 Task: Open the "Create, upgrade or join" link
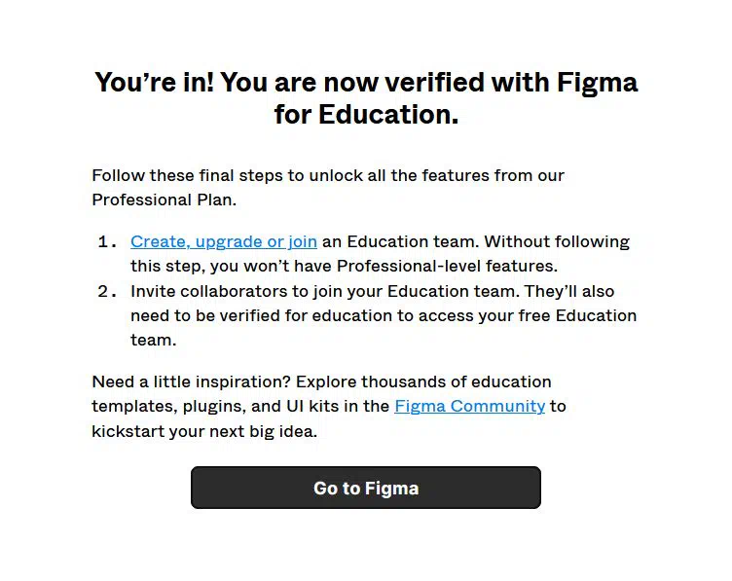[224, 241]
